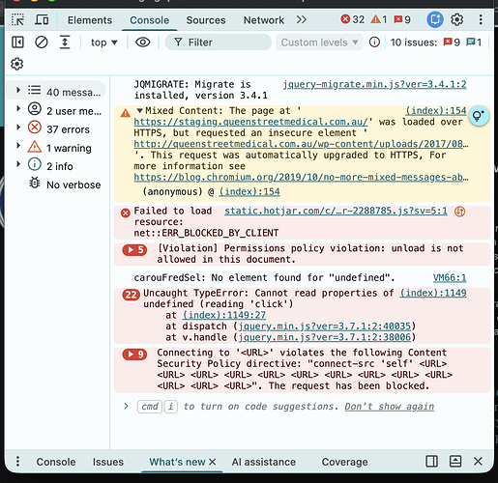Click the info icon next to Custom levels

(374, 43)
